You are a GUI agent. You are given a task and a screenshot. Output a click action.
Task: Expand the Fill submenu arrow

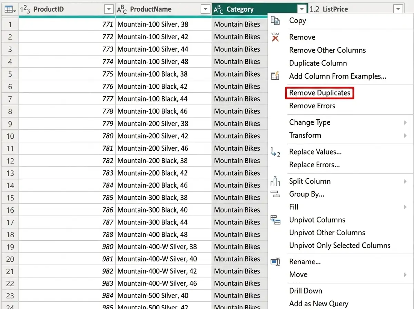tap(405, 207)
